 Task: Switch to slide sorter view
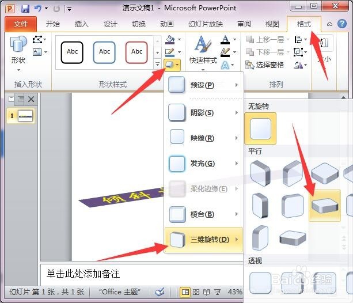196,292
